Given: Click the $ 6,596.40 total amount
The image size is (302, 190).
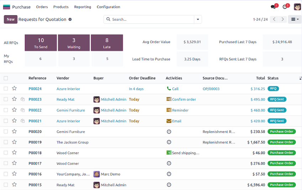Looking at the screenshot, I should tap(256, 185).
